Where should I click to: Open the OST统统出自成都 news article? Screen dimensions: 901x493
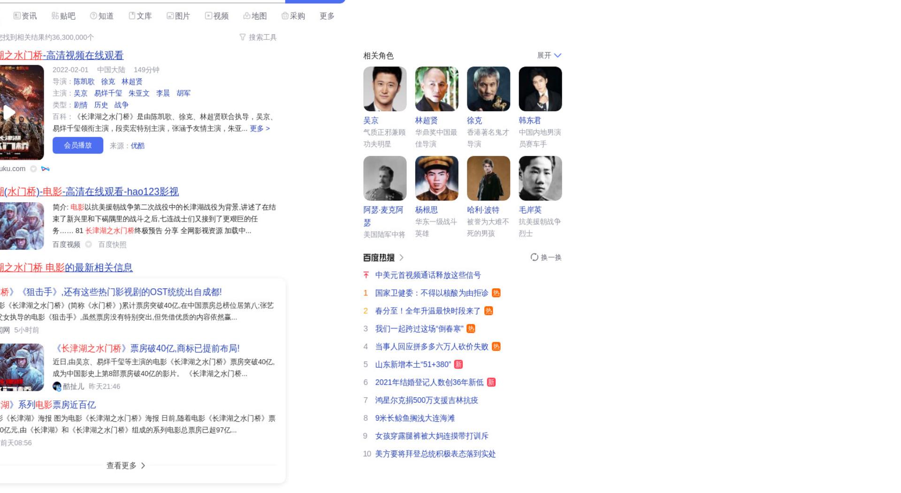tap(111, 292)
